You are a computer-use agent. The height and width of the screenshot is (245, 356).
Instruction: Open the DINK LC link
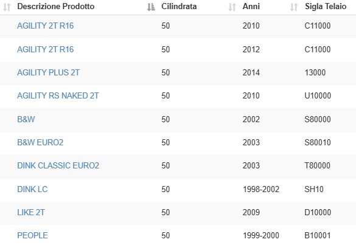pyautogui.click(x=32, y=189)
